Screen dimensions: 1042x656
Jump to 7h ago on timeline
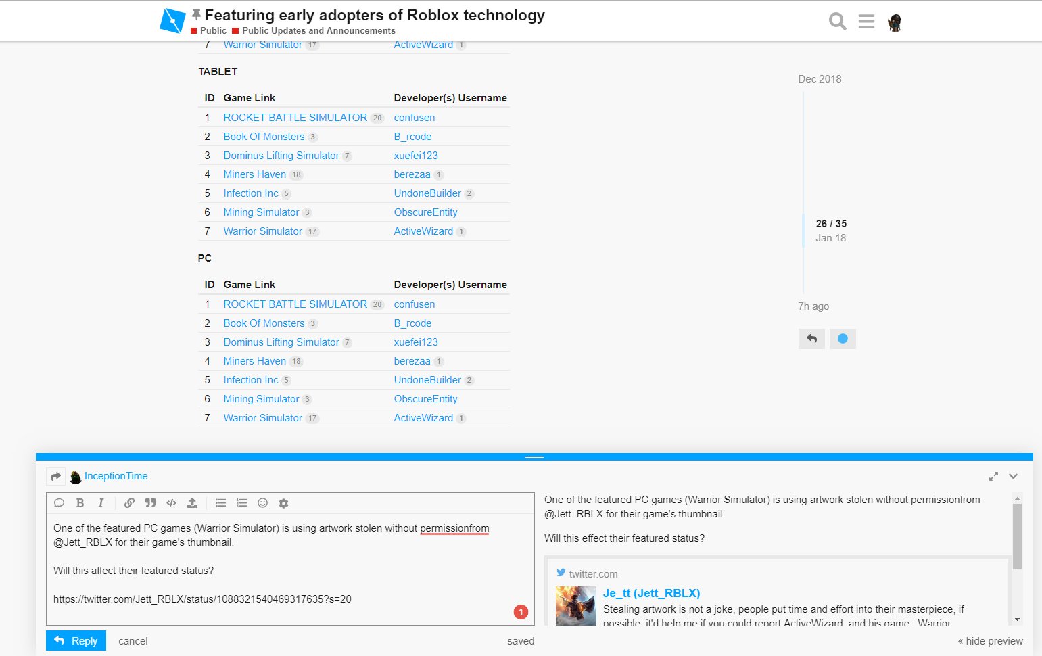813,306
